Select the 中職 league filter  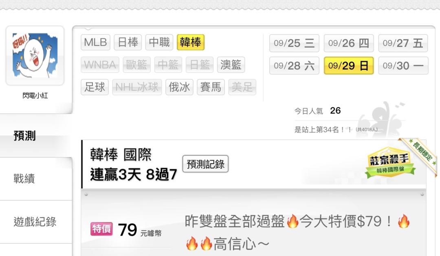coord(159,42)
